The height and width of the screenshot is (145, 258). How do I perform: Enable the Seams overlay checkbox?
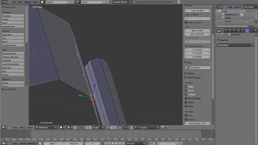click(186, 102)
